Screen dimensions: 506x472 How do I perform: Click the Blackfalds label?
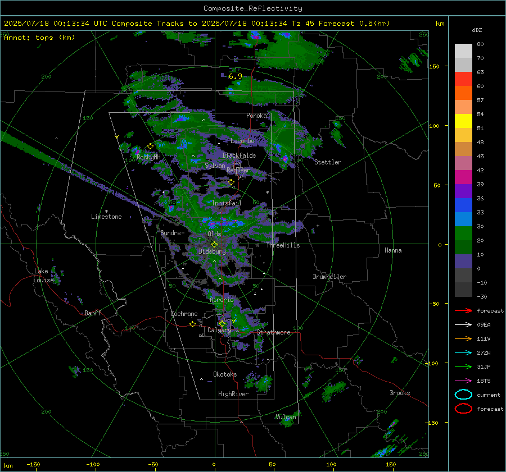click(239, 155)
